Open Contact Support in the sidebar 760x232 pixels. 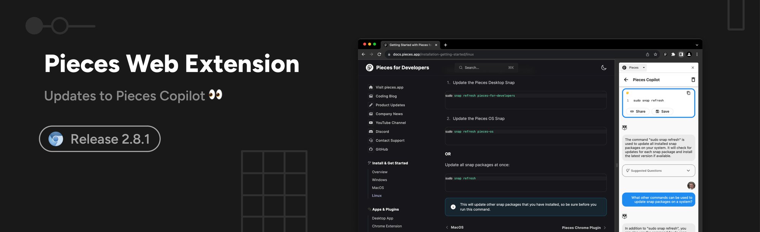click(390, 140)
